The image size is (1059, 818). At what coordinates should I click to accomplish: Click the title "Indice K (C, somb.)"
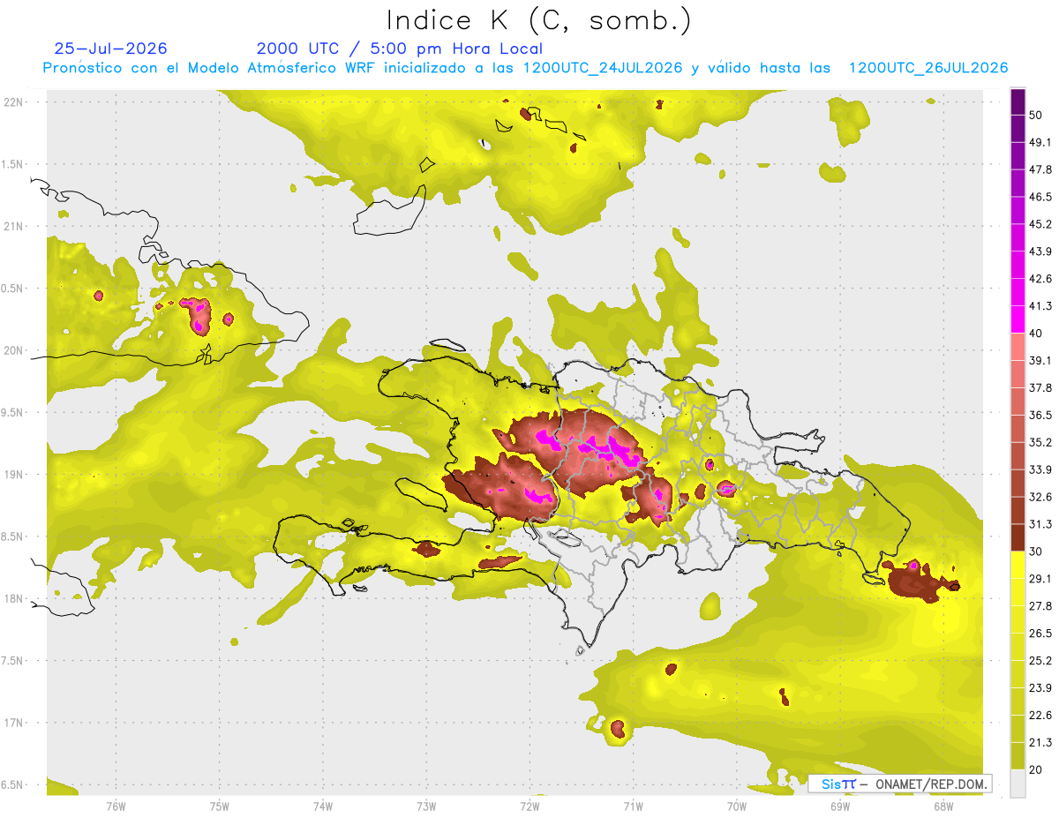[538, 20]
